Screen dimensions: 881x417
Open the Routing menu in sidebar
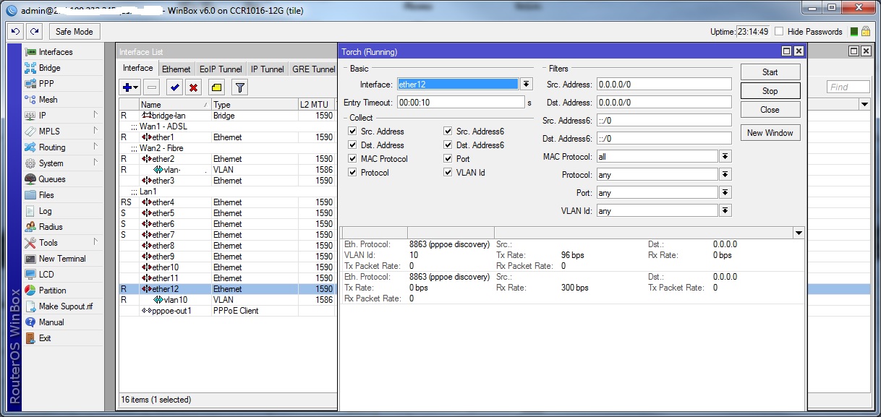(x=52, y=147)
